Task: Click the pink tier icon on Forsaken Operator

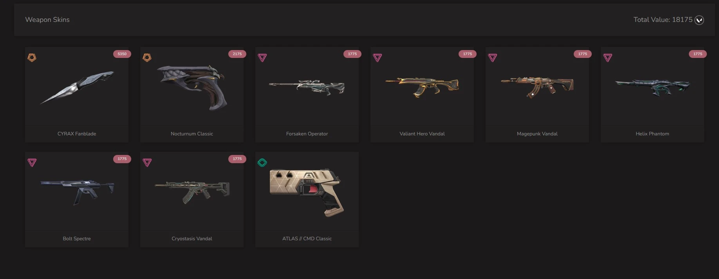Action: click(x=262, y=58)
